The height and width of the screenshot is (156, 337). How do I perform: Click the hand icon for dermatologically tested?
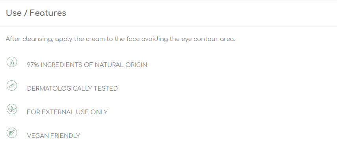[x=12, y=85]
